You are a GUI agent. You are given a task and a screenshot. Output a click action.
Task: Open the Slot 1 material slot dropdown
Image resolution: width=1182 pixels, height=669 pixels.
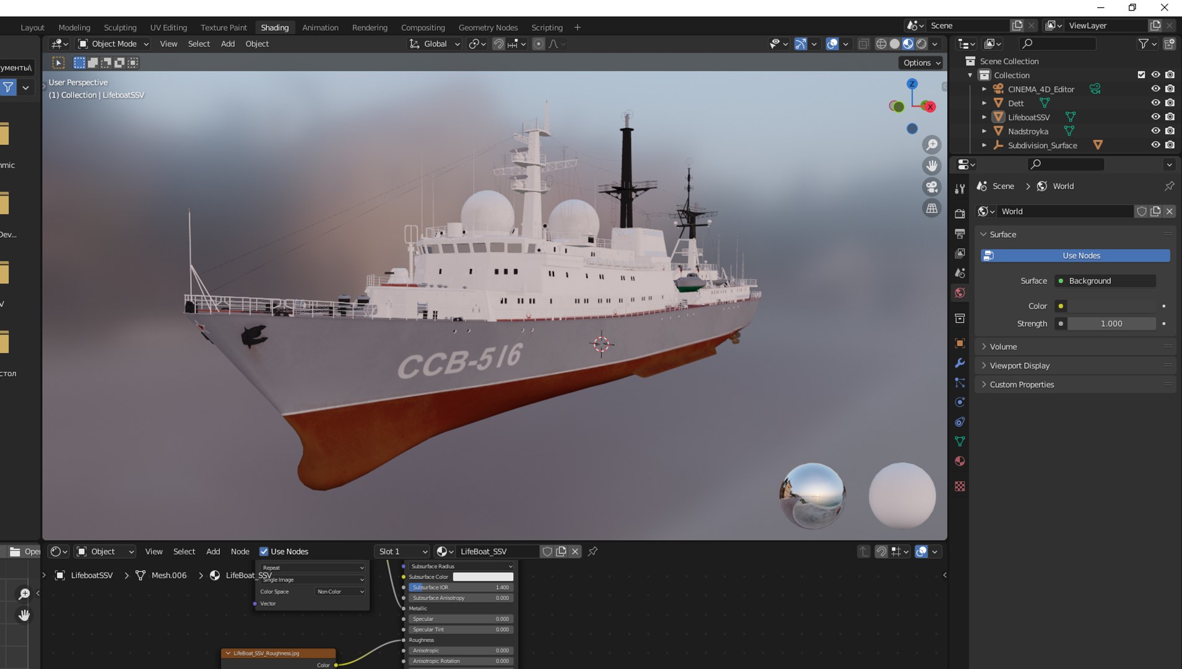(x=402, y=551)
